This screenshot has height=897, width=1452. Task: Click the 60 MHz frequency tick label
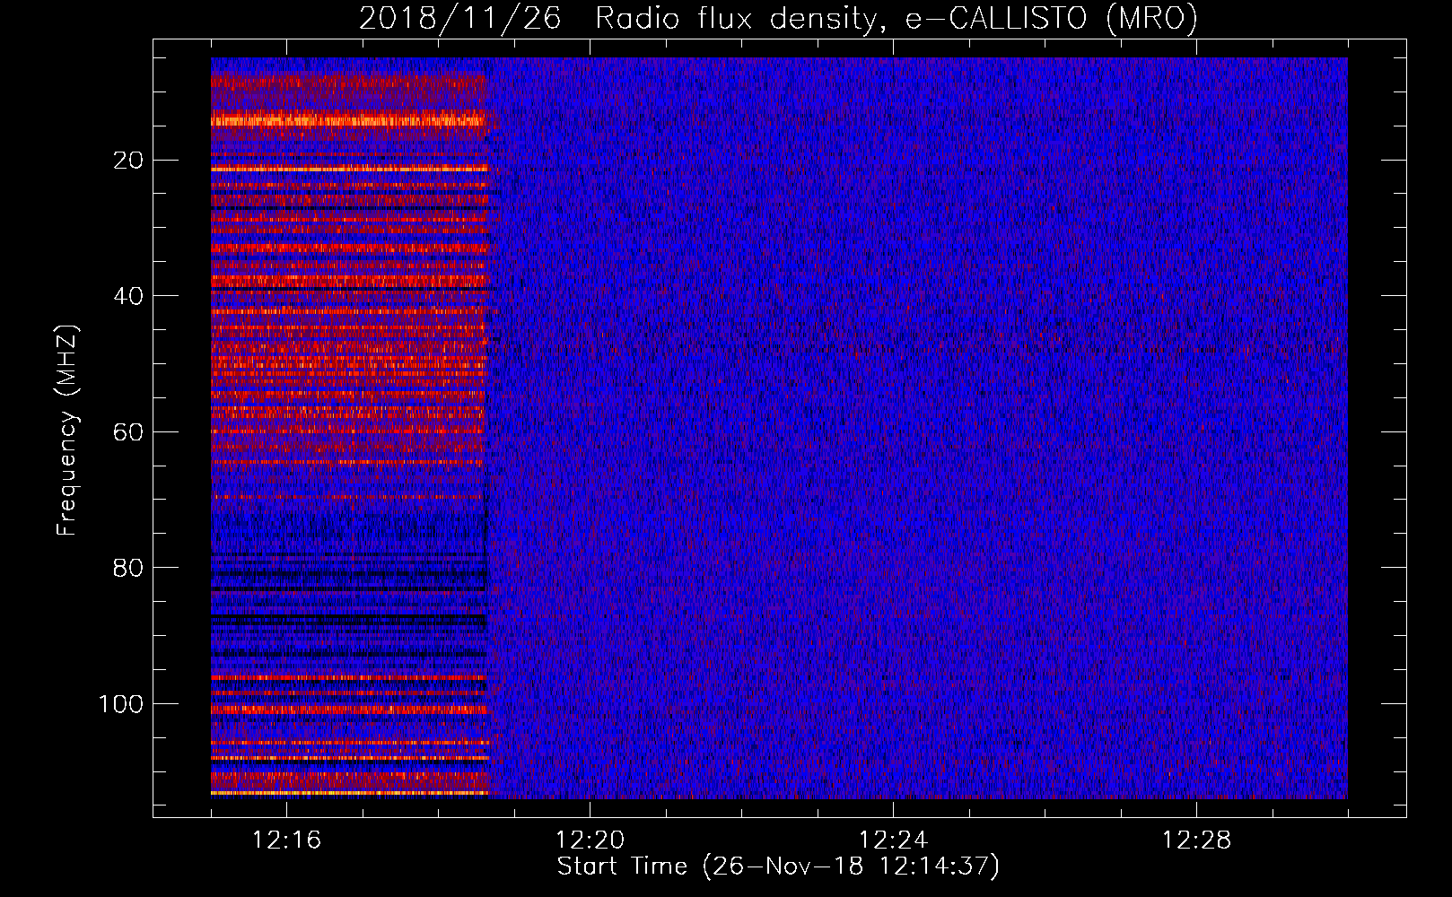point(128,432)
